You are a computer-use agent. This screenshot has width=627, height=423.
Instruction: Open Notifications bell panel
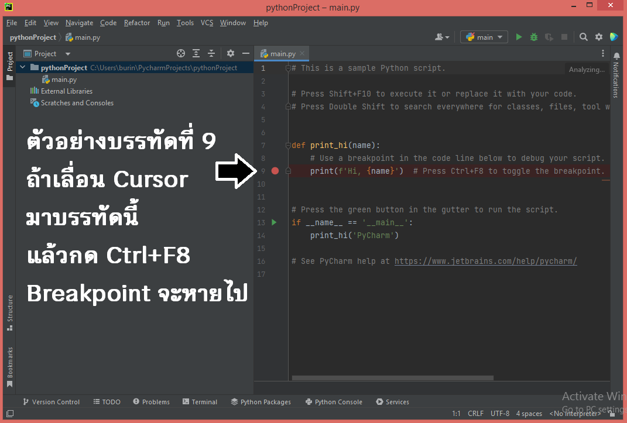pos(616,74)
